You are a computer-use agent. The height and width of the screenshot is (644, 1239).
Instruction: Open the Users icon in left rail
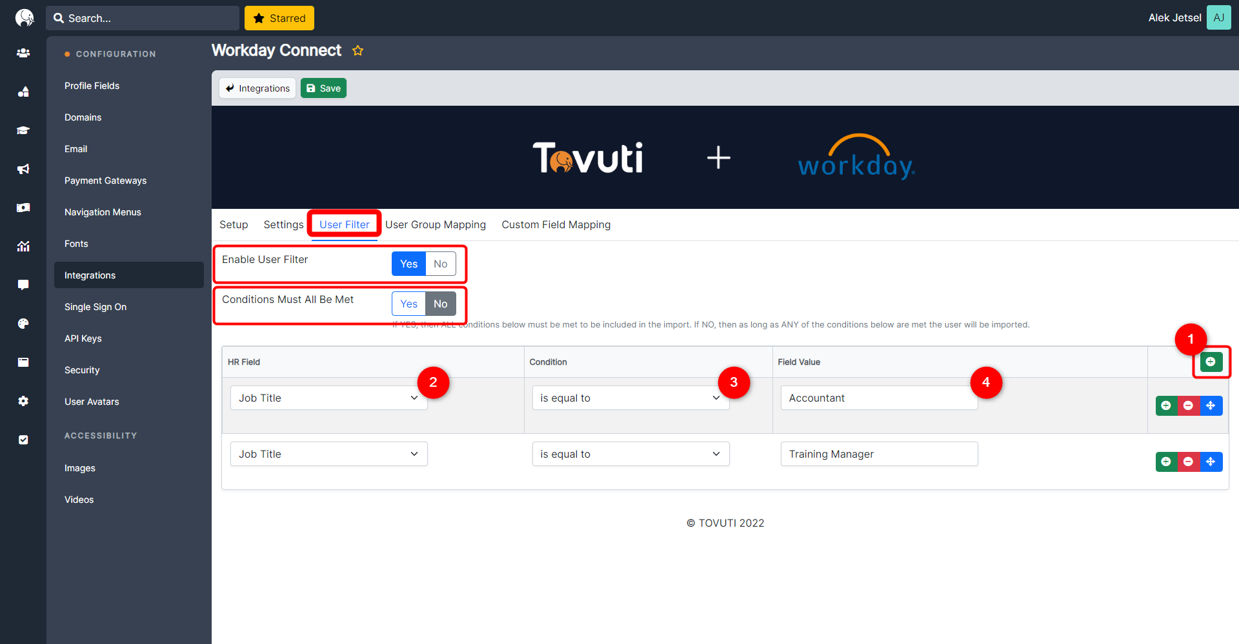[23, 53]
